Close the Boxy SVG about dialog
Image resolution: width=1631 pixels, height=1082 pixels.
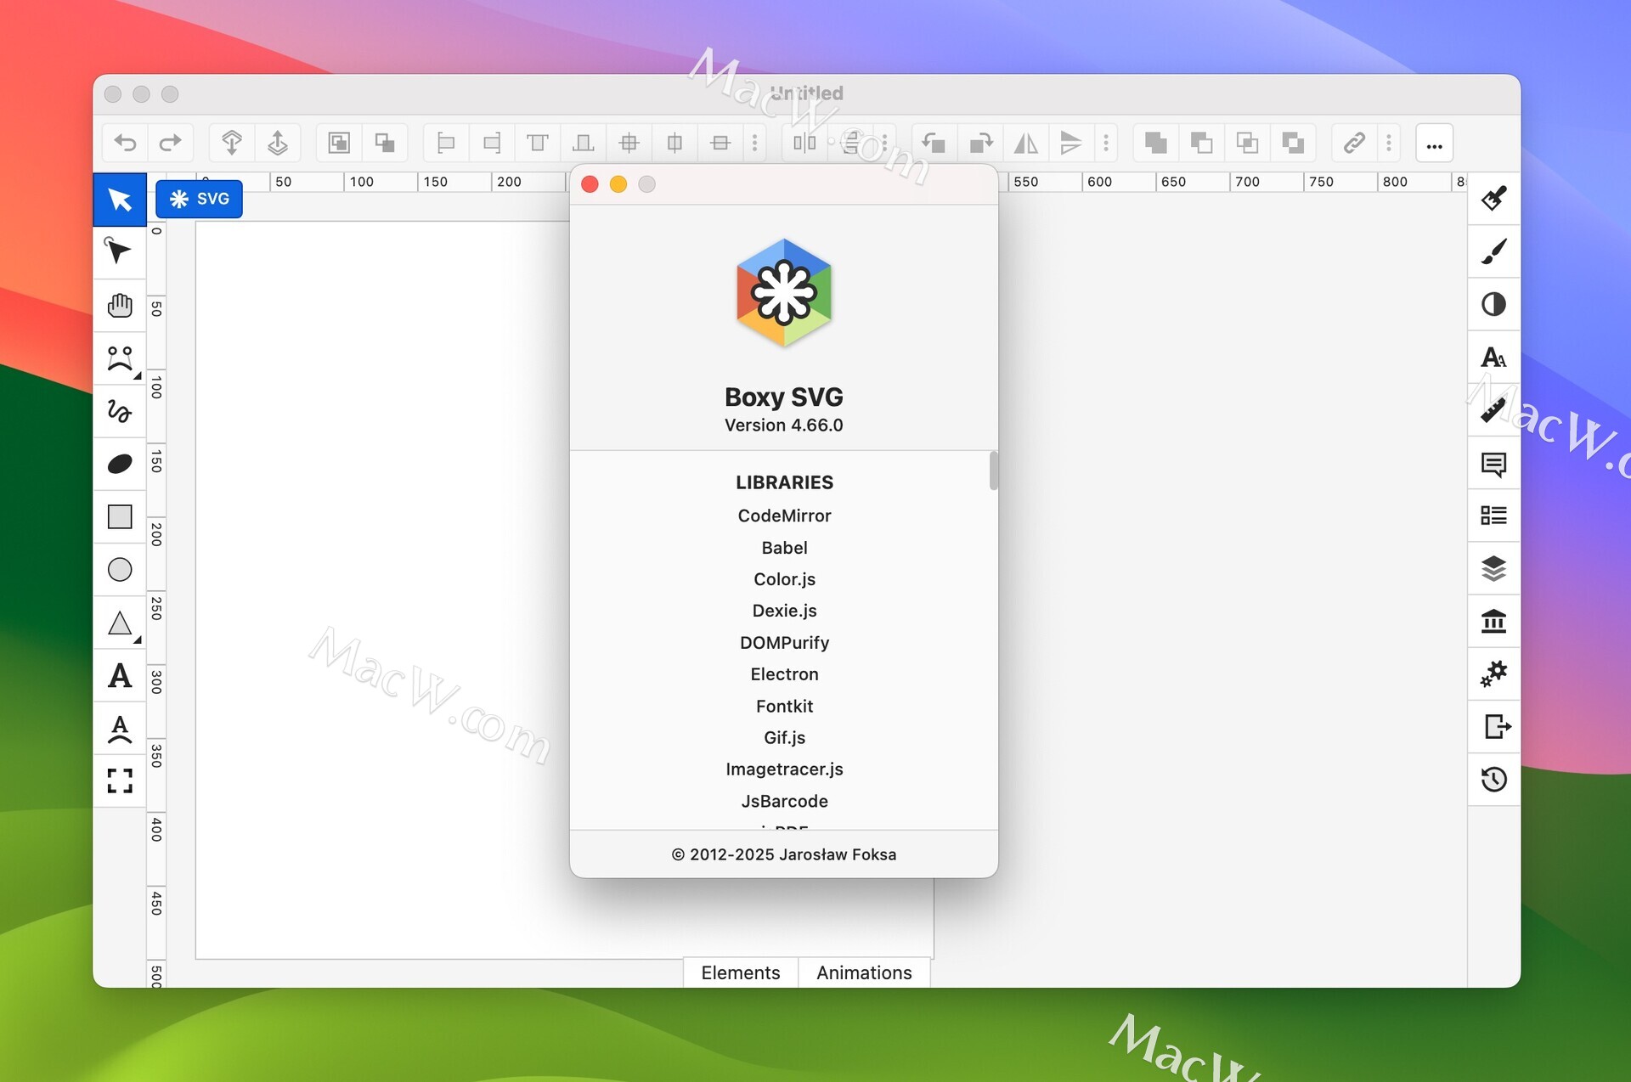point(590,184)
